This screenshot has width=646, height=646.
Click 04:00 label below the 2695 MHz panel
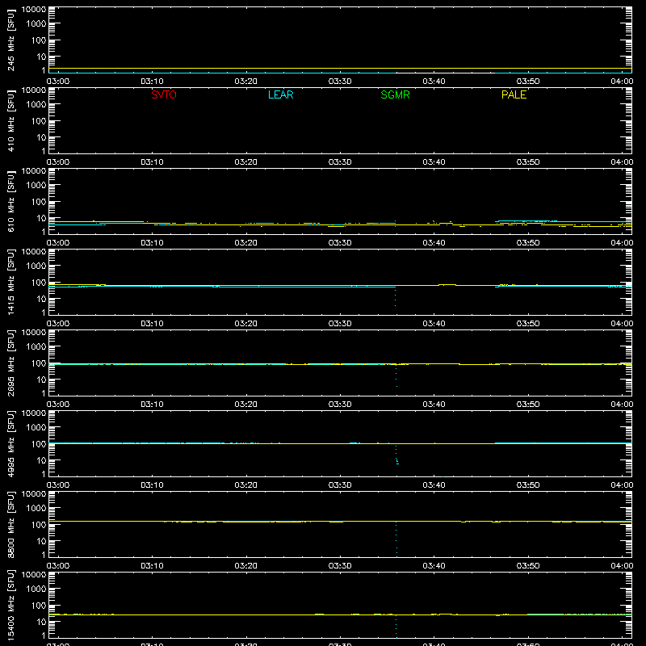[x=622, y=405]
